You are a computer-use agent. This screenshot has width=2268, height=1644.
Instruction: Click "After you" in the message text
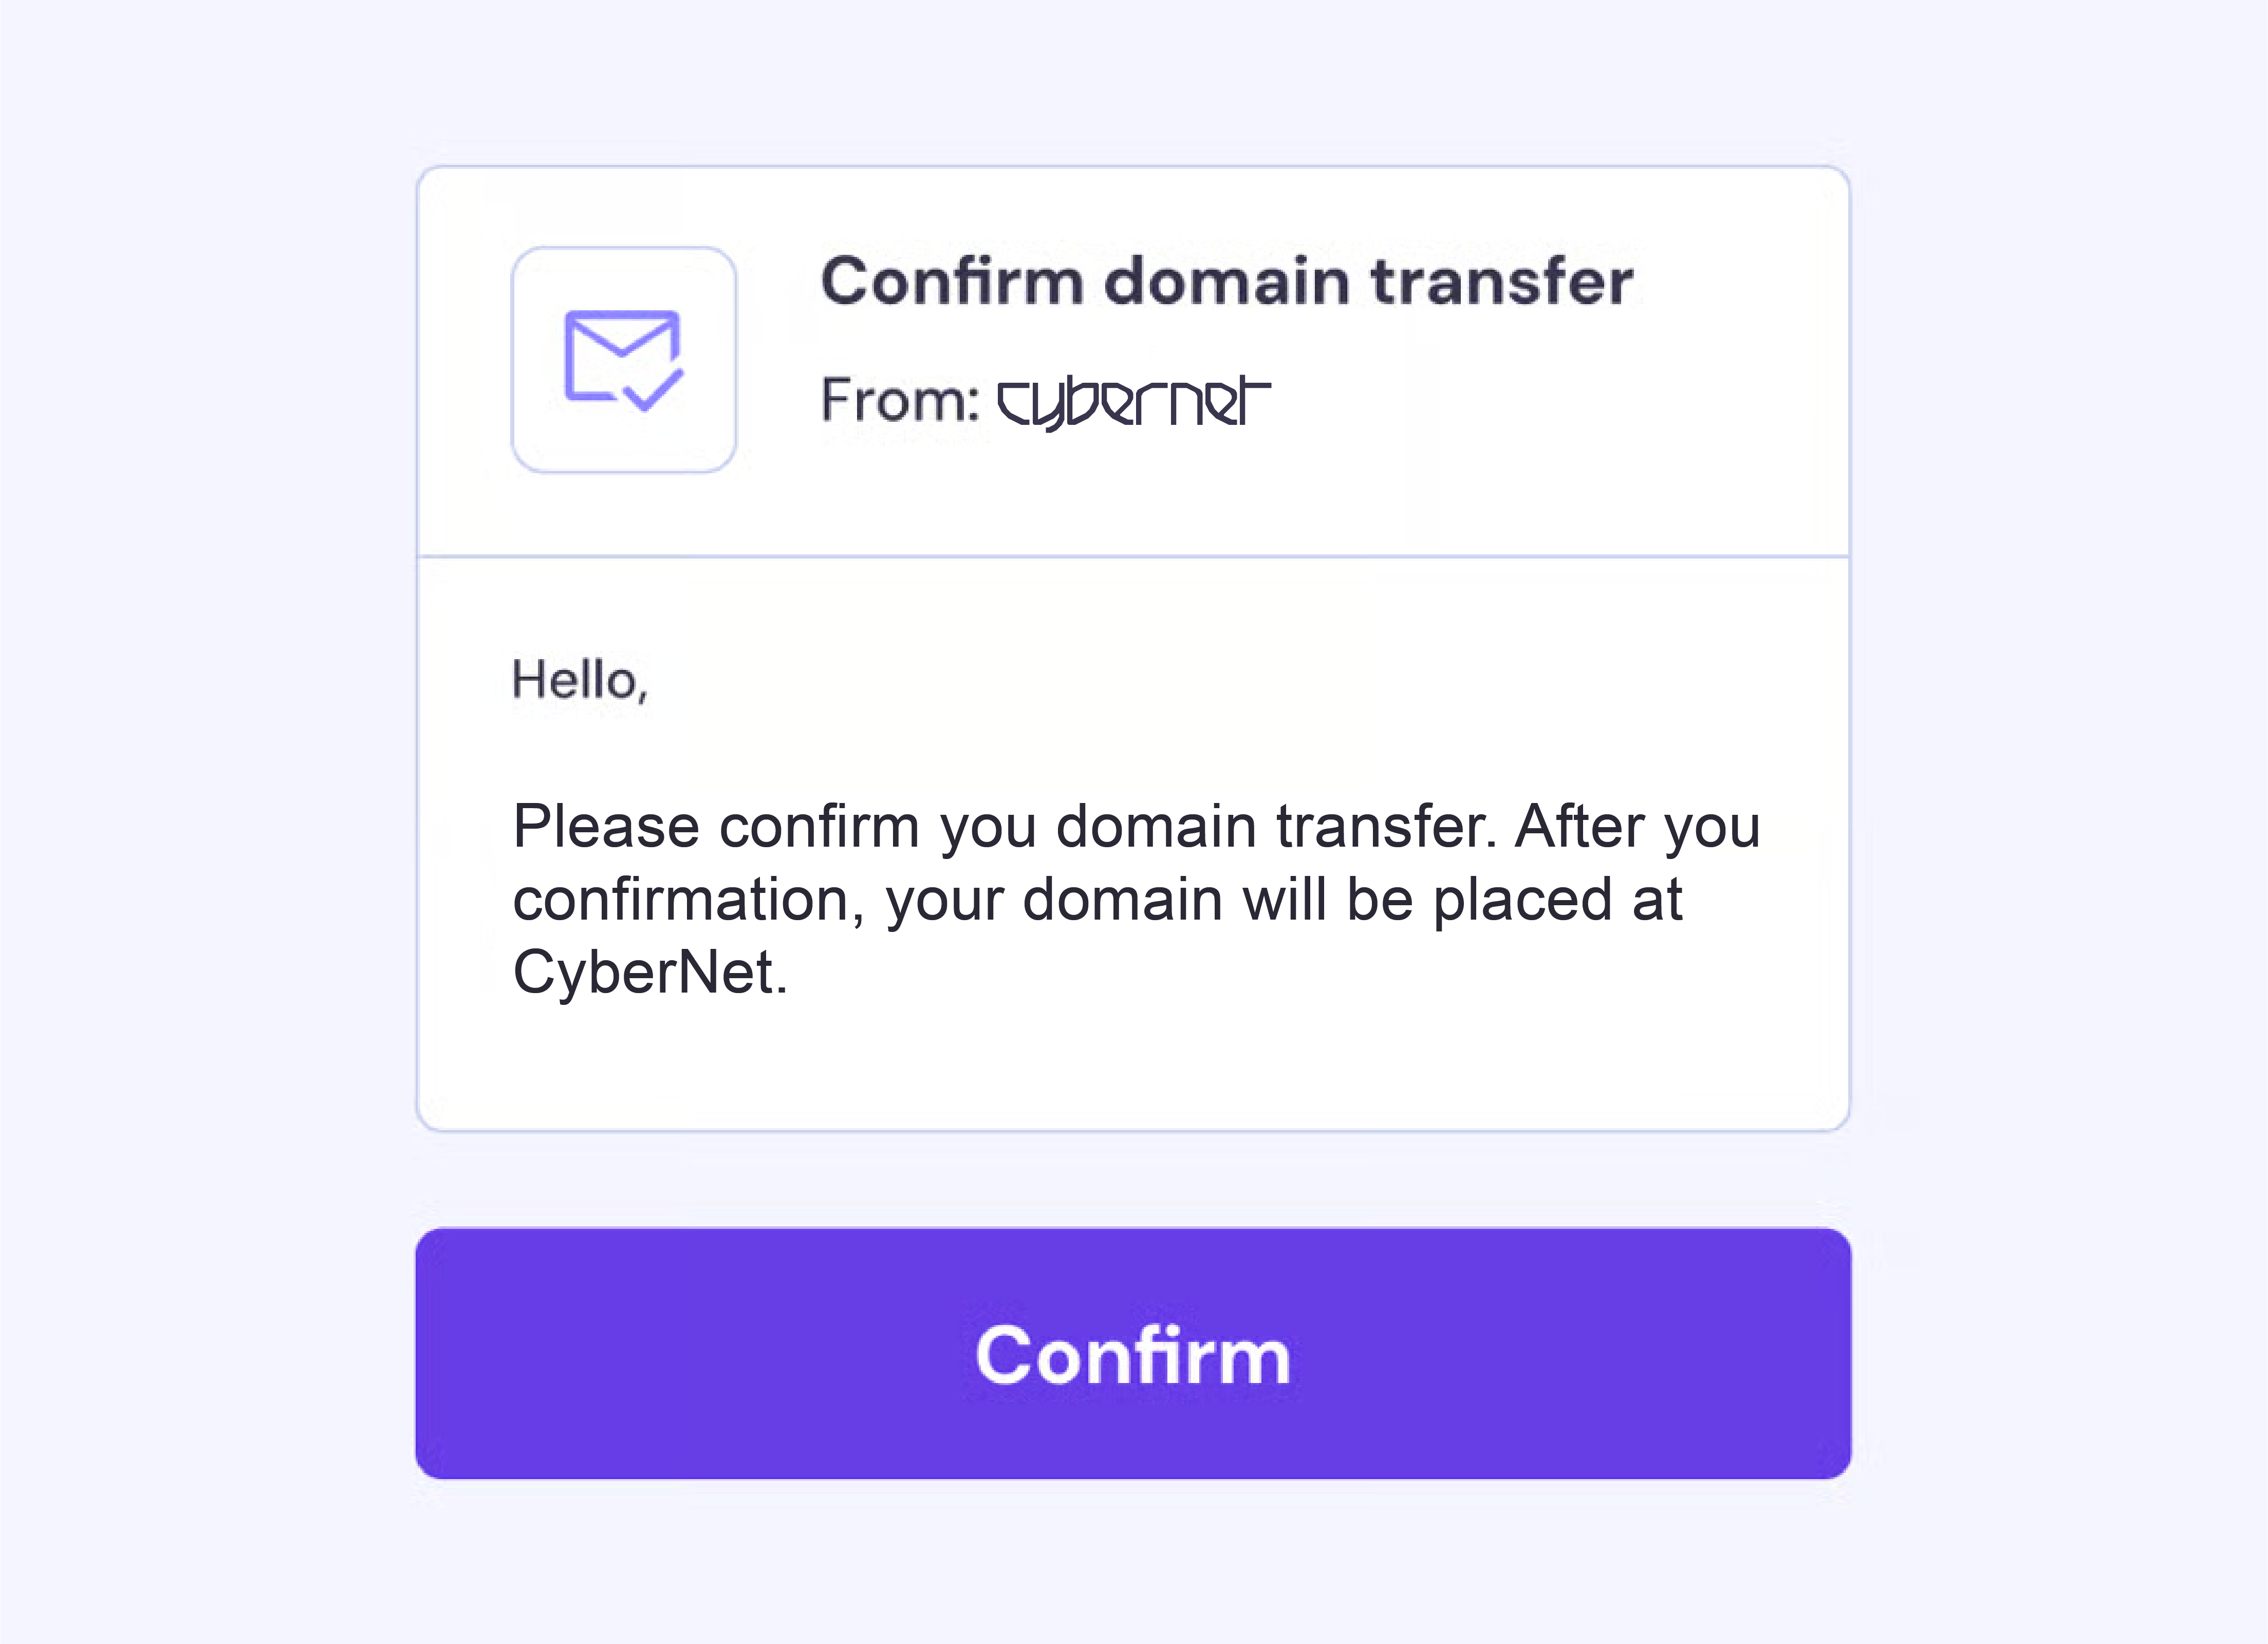[1637, 827]
